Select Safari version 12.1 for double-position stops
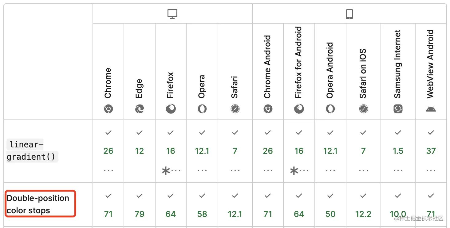The height and width of the screenshot is (228, 450). 235,214
